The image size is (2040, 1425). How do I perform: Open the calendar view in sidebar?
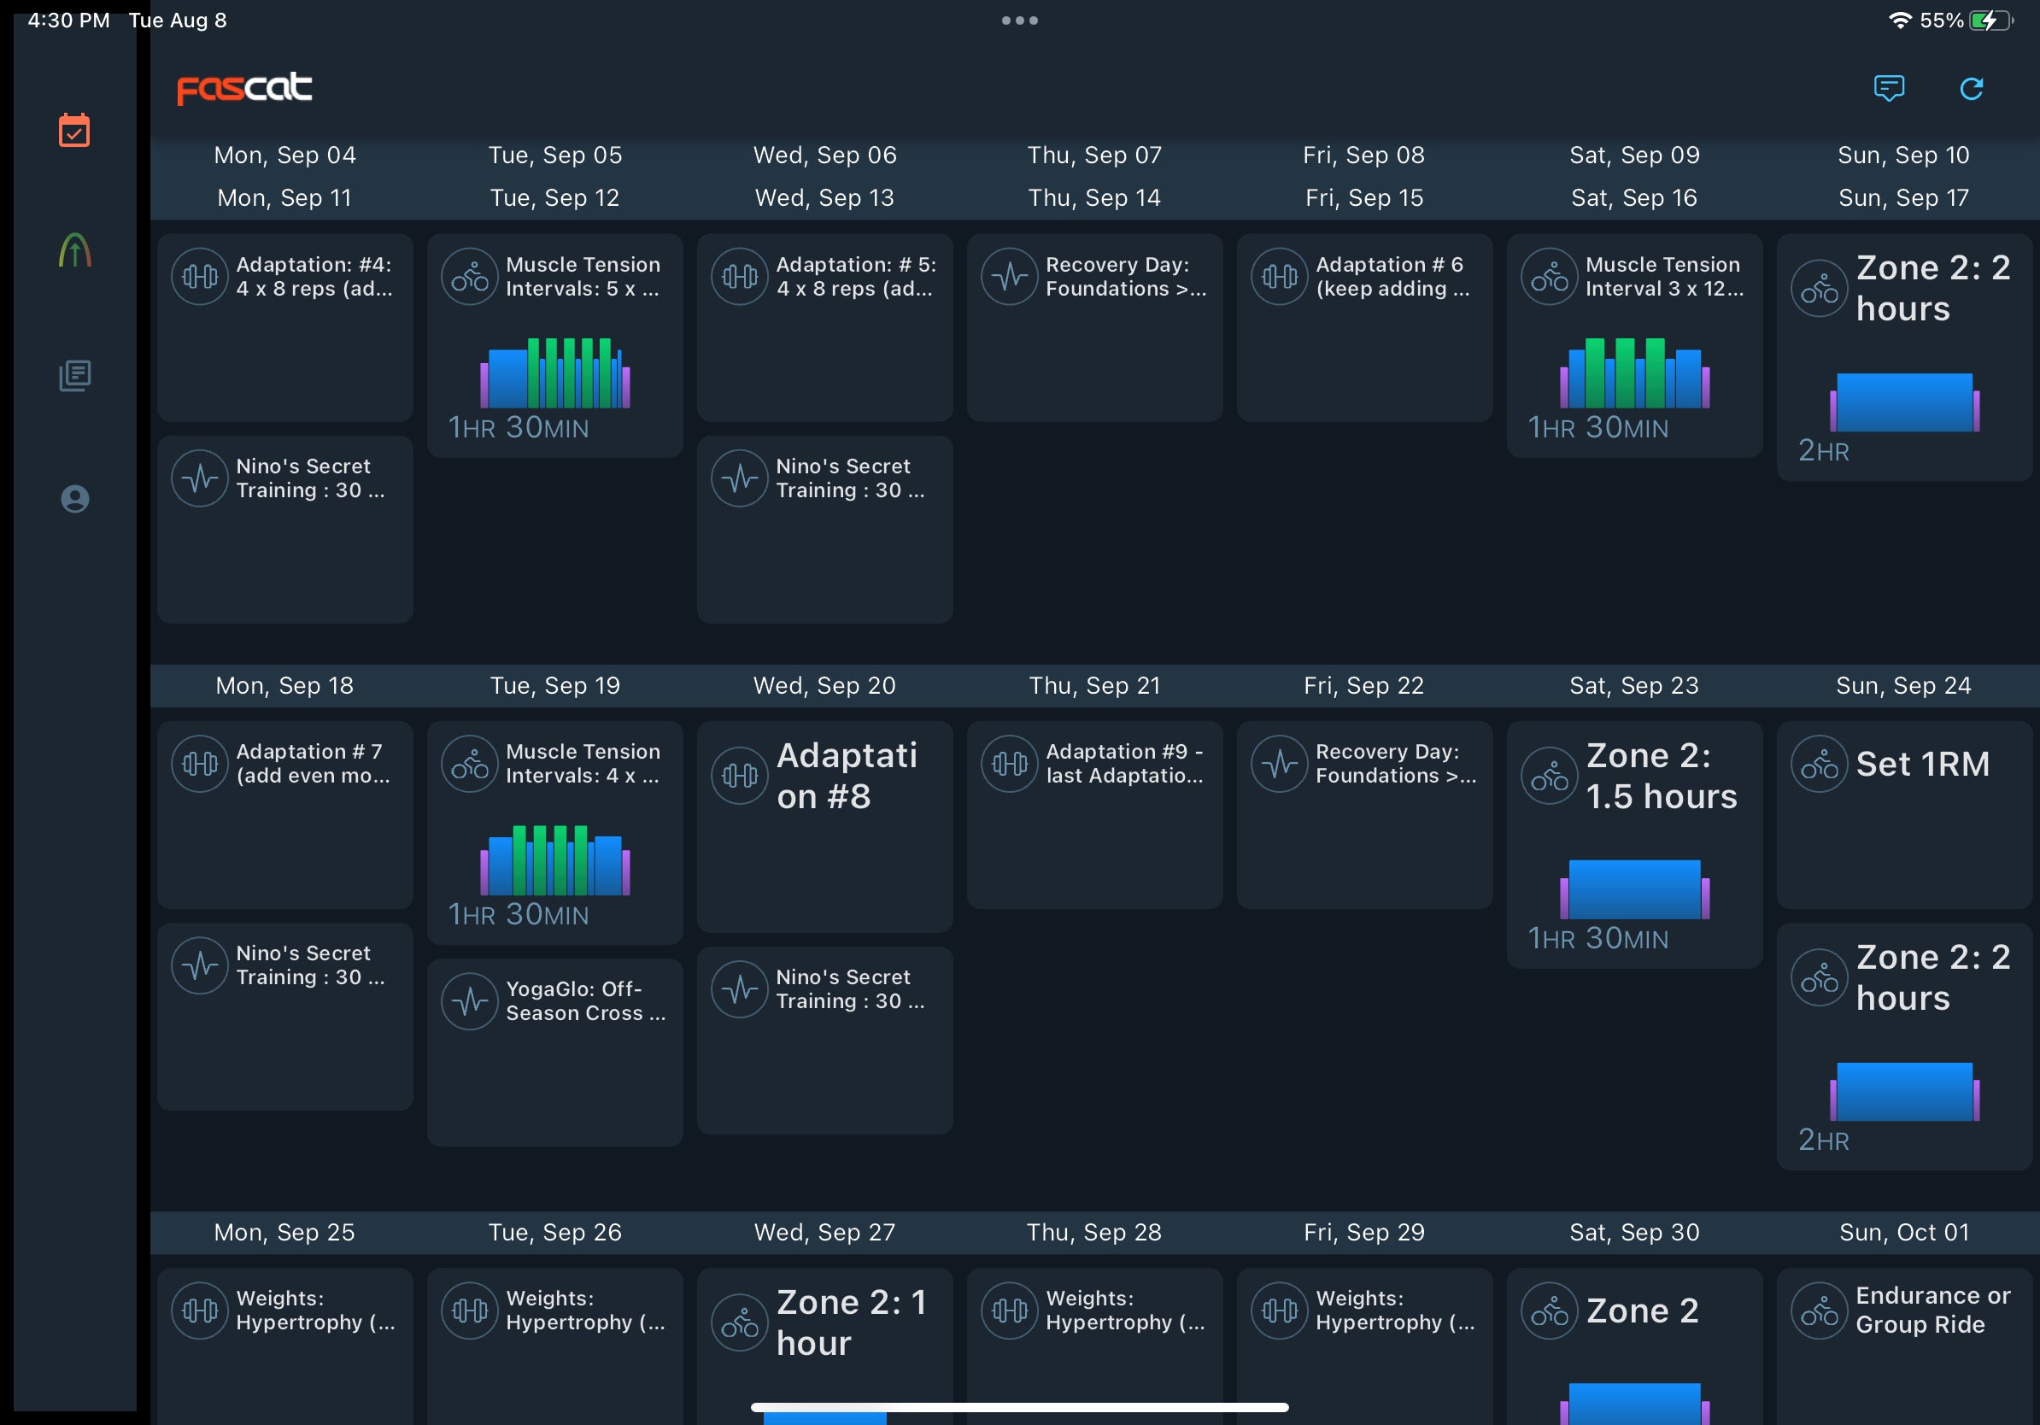[x=74, y=131]
